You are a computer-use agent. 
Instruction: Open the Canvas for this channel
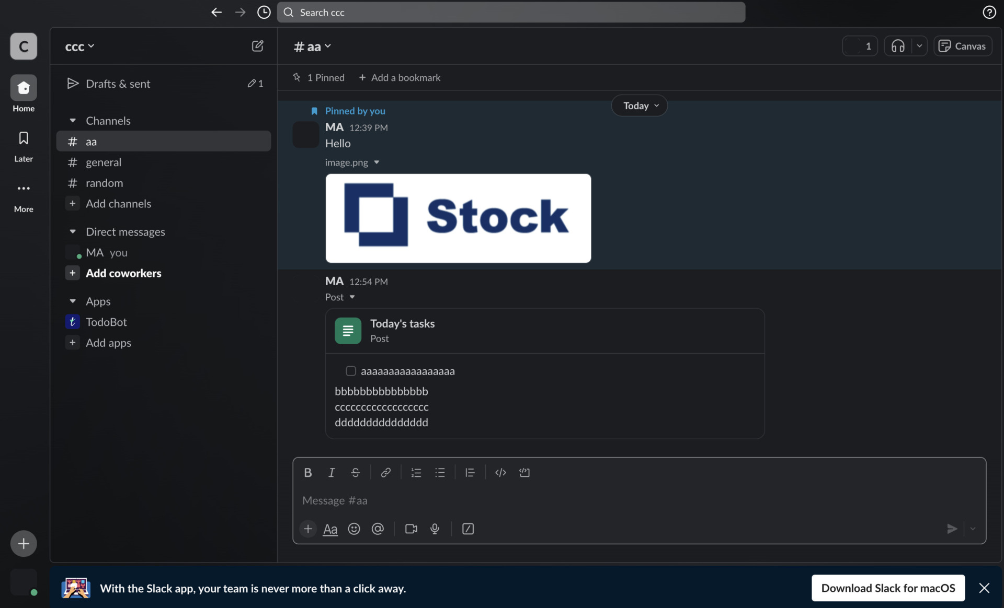click(962, 46)
